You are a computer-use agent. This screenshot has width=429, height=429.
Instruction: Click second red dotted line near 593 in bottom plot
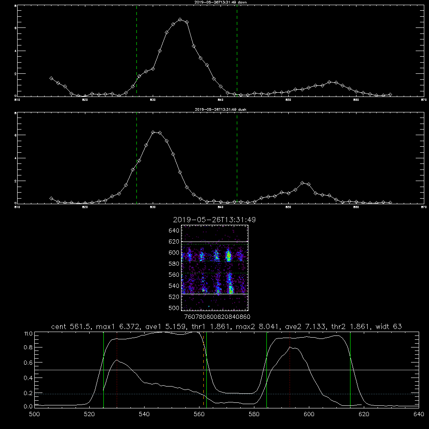(x=290, y=369)
